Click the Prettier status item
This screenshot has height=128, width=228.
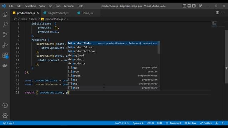click(206, 123)
